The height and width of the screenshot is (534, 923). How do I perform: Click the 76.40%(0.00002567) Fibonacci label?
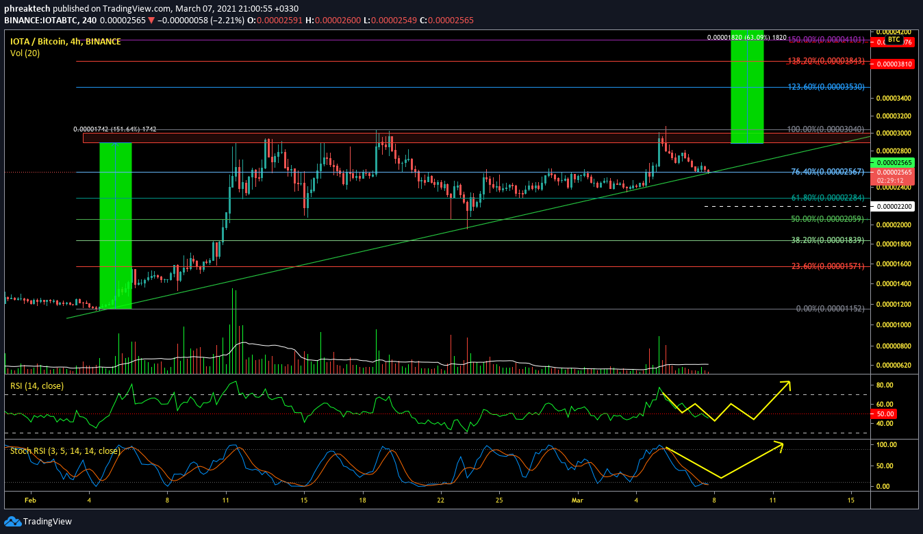click(828, 172)
